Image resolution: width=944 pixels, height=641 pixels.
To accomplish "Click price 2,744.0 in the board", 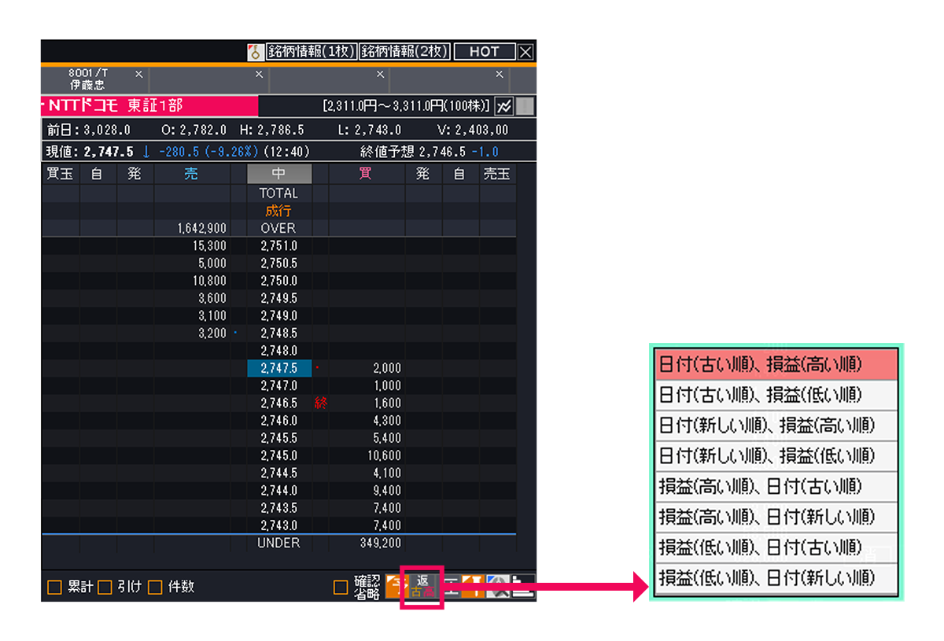I will pos(278,491).
